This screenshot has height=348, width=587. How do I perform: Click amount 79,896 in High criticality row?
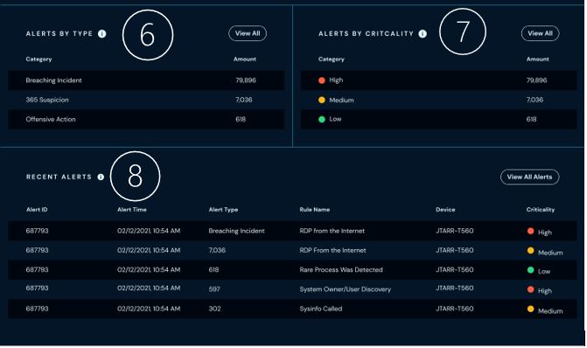(x=536, y=80)
